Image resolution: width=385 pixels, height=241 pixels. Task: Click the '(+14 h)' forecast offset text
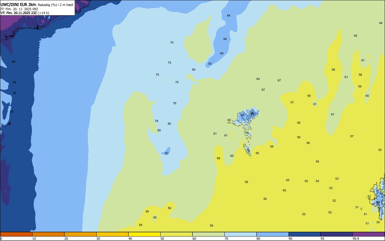[x=43, y=13]
